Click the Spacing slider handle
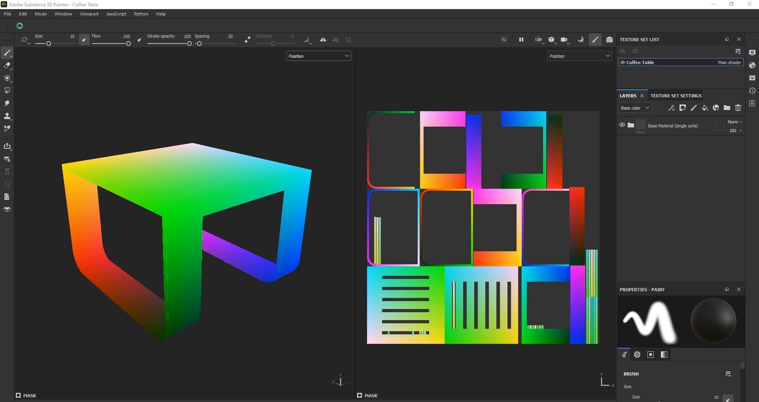 click(199, 44)
